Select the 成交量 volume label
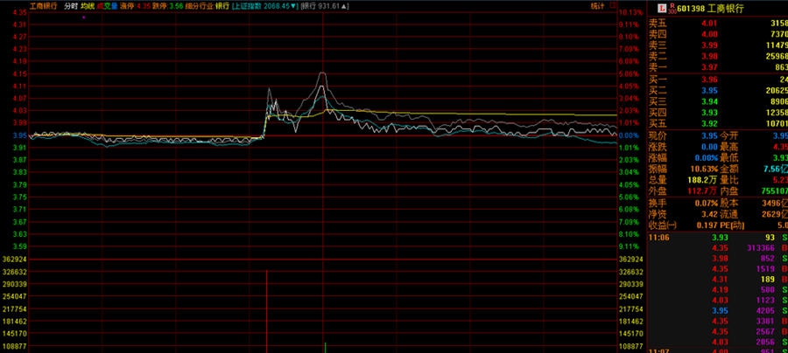 point(107,6)
